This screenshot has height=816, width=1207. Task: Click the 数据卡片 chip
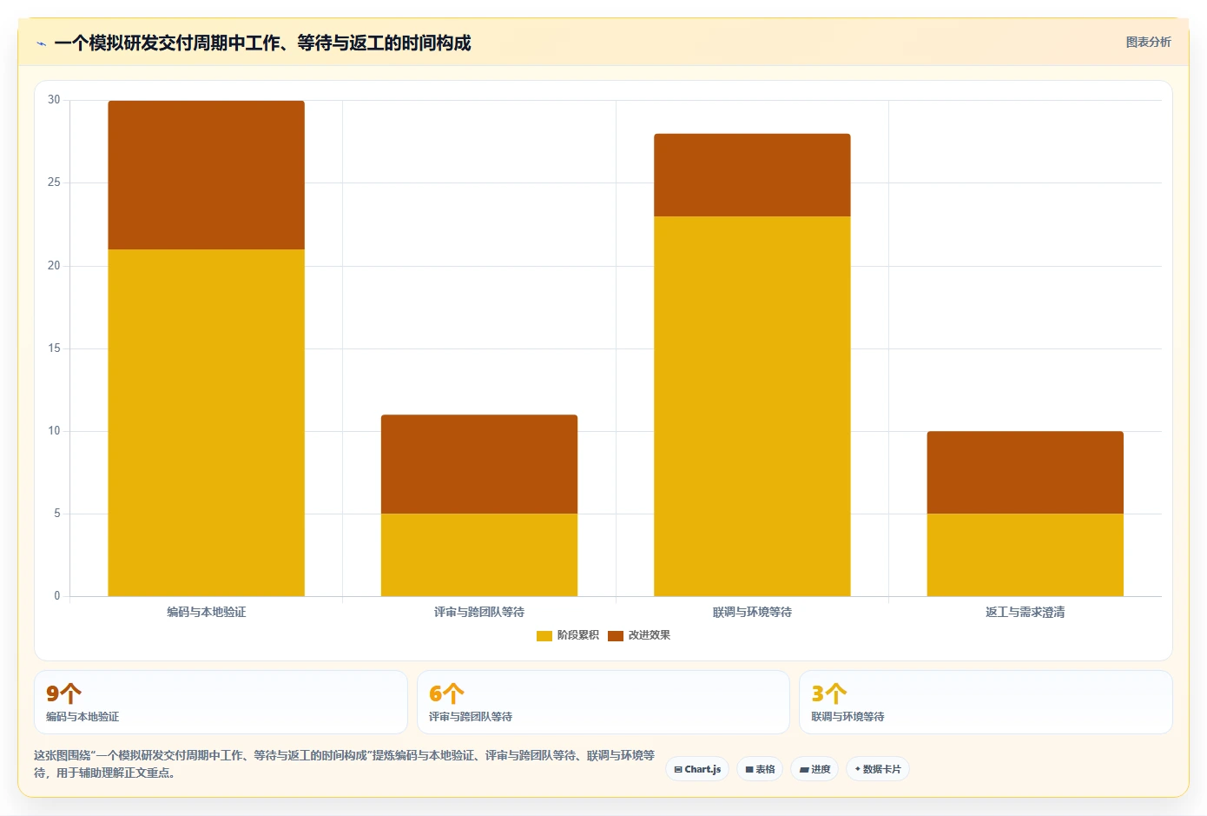pyautogui.click(x=877, y=769)
